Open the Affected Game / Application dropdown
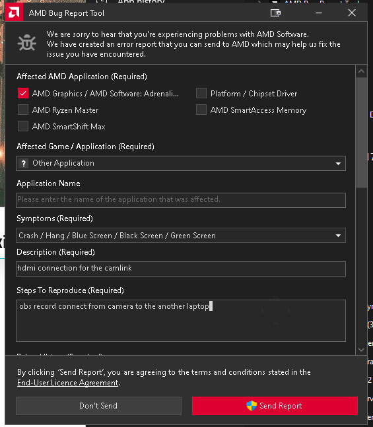This screenshot has width=373, height=427. point(181,164)
